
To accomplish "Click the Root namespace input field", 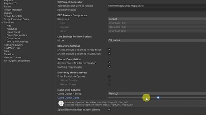I will click(157, 10).
